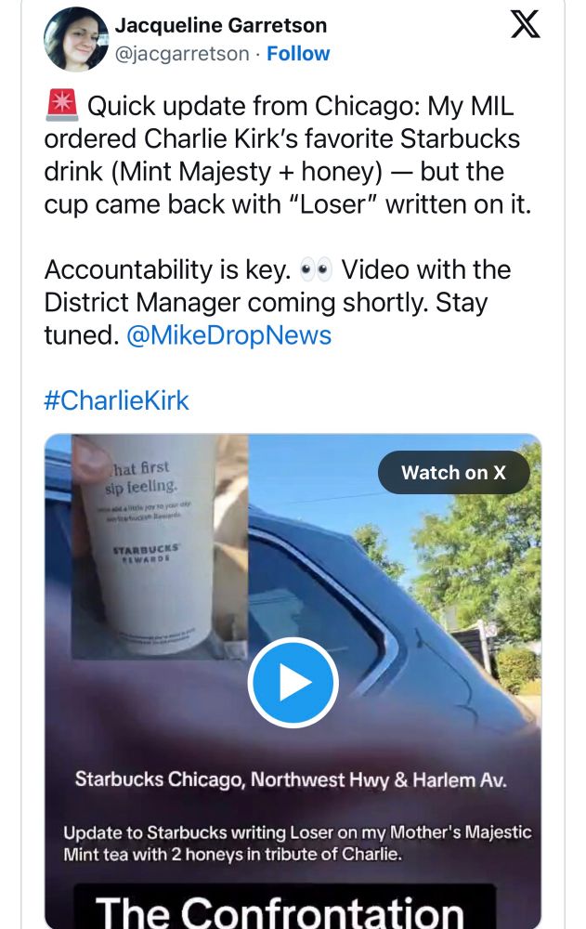Click Jacqueline Garretson's profile avatar
The height and width of the screenshot is (929, 586).
pyautogui.click(x=76, y=39)
